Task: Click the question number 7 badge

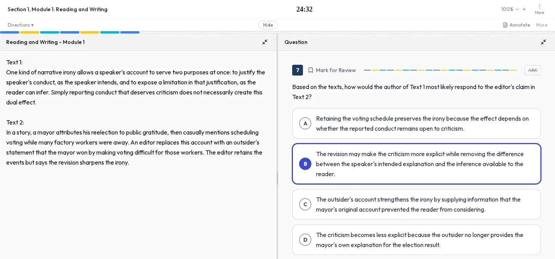Action: (x=298, y=70)
